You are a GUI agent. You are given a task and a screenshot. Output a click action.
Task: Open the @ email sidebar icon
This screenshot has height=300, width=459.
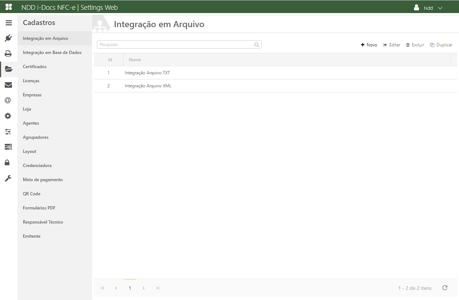coord(8,100)
